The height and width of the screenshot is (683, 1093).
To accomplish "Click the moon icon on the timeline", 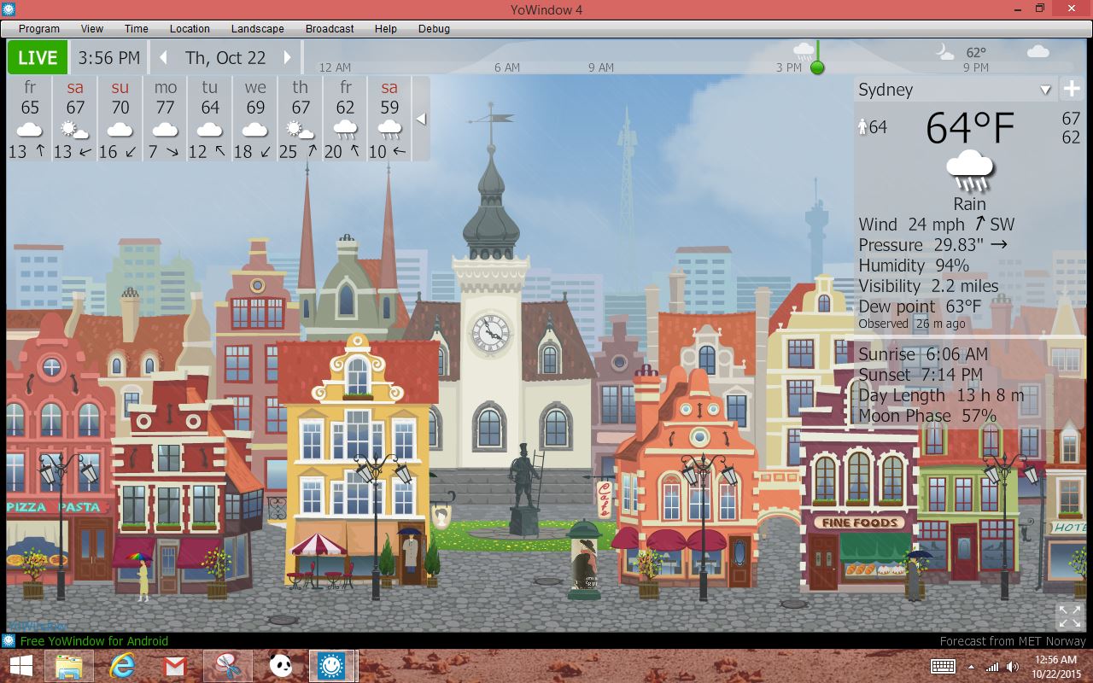I will click(x=944, y=52).
